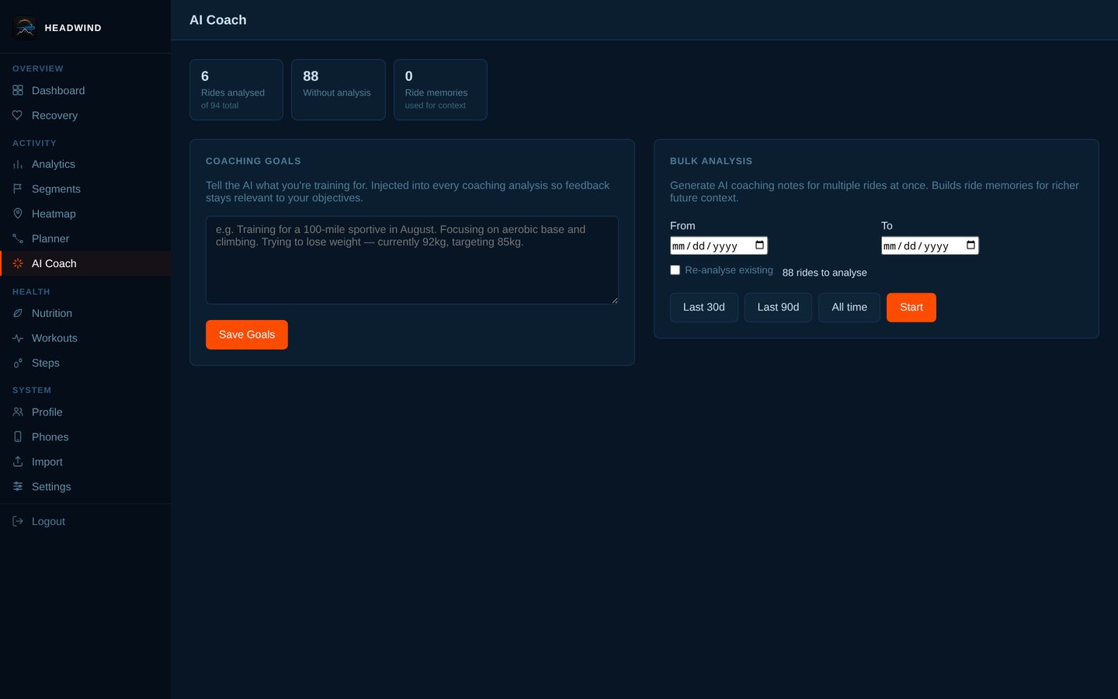Click the AI Coach sparkle icon
This screenshot has width=1118, height=699.
tap(18, 264)
